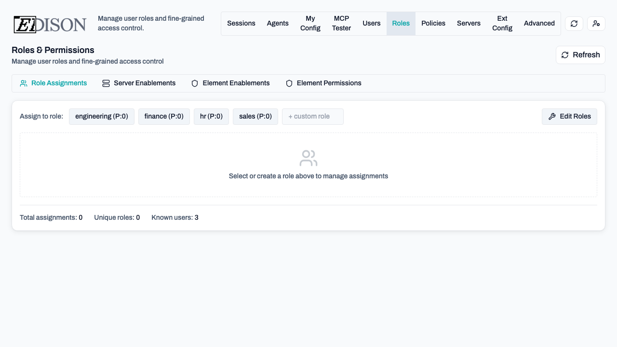Click the people icon in the empty assignments area
The width and height of the screenshot is (617, 347).
pyautogui.click(x=308, y=158)
